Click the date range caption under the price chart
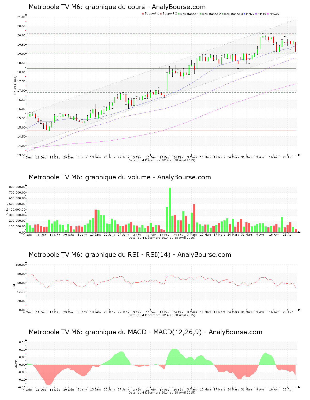The height and width of the screenshot is (400, 310). tap(162, 160)
